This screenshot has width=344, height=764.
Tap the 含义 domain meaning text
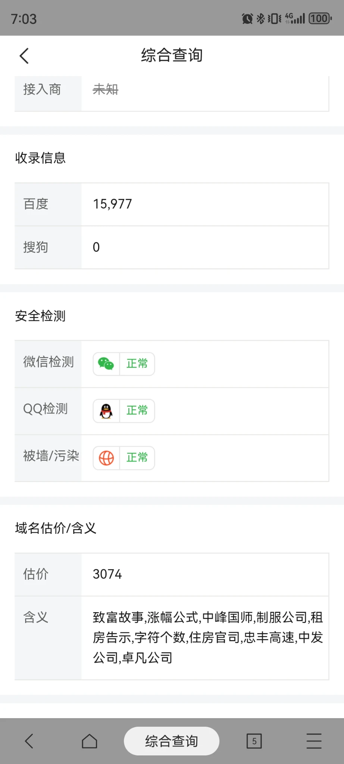(x=208, y=638)
